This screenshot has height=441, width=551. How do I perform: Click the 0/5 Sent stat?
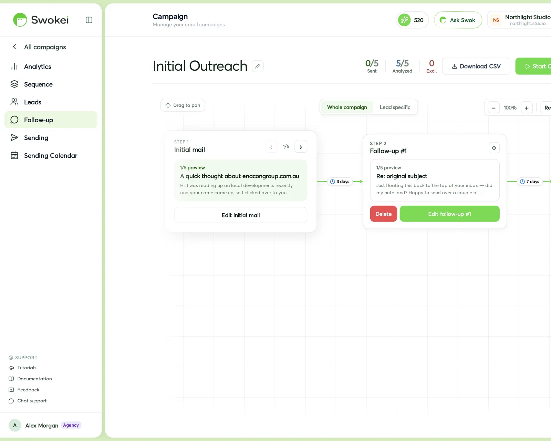point(372,66)
